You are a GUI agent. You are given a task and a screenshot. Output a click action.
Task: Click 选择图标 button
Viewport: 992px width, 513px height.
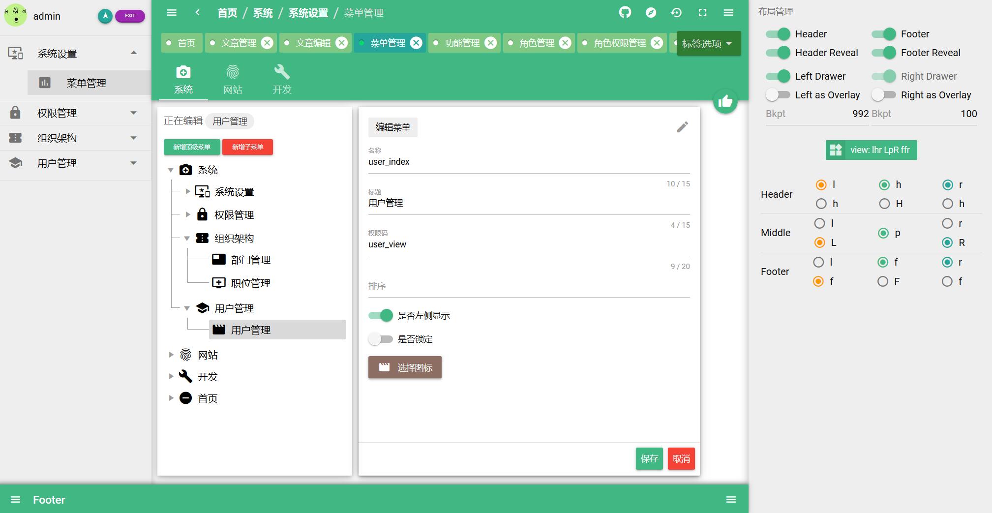[405, 367]
